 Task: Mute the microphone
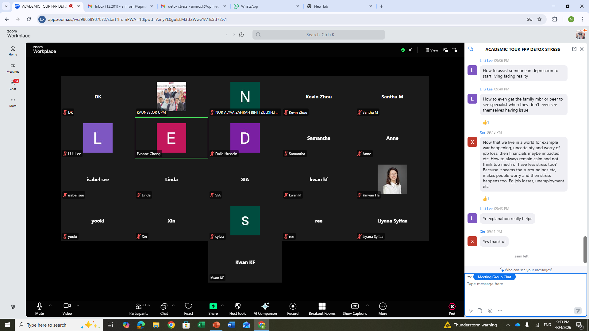tap(40, 309)
